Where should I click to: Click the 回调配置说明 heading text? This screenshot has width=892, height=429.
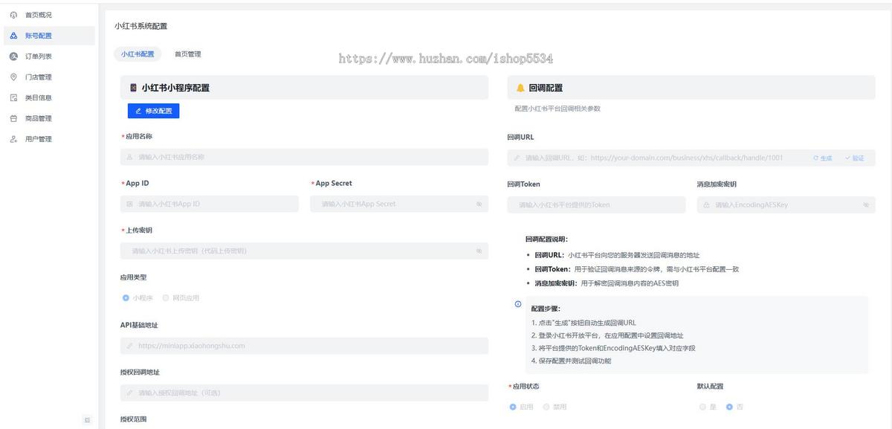[x=547, y=239]
